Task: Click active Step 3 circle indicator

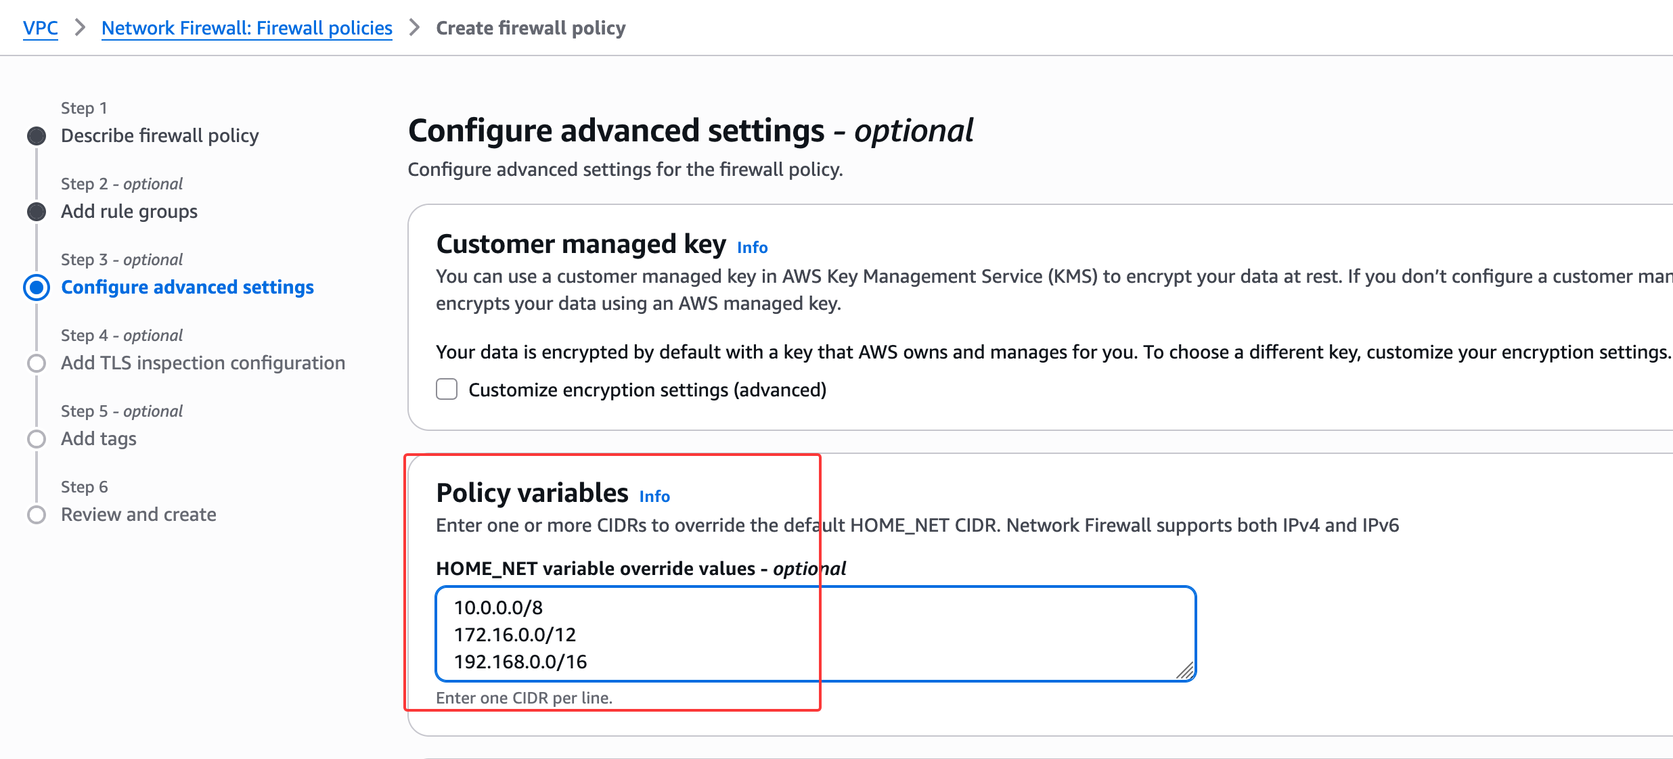Action: point(37,287)
